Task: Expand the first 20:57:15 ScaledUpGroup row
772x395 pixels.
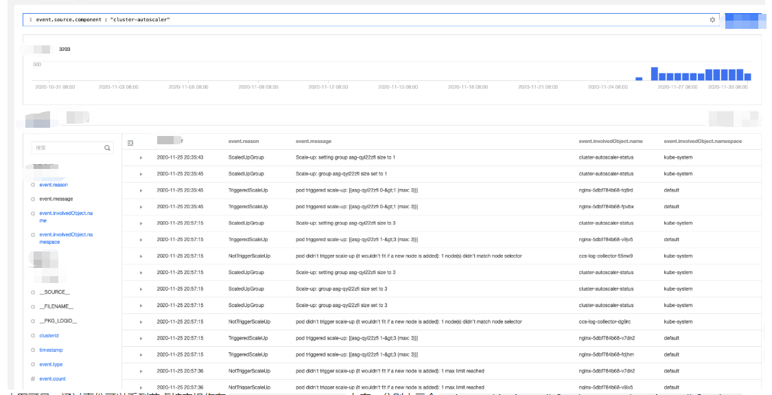Action: [141, 223]
